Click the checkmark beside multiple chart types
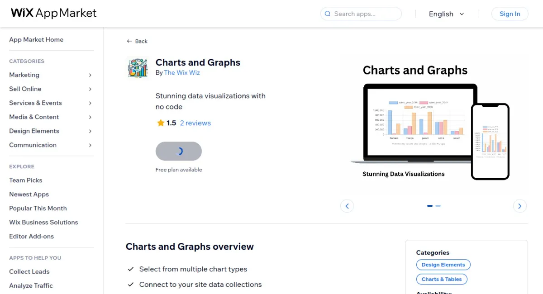The width and height of the screenshot is (543, 294). point(131,269)
